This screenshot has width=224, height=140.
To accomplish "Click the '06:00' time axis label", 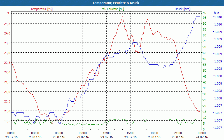I will (59, 133).
